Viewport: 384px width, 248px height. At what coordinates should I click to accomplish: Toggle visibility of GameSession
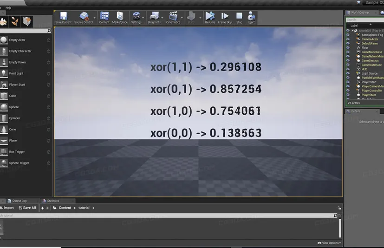point(348,60)
